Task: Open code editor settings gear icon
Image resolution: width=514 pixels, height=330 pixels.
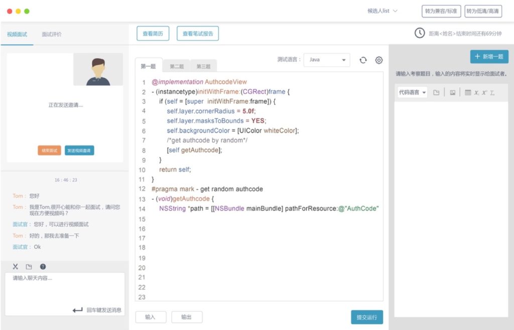Action: click(x=379, y=60)
